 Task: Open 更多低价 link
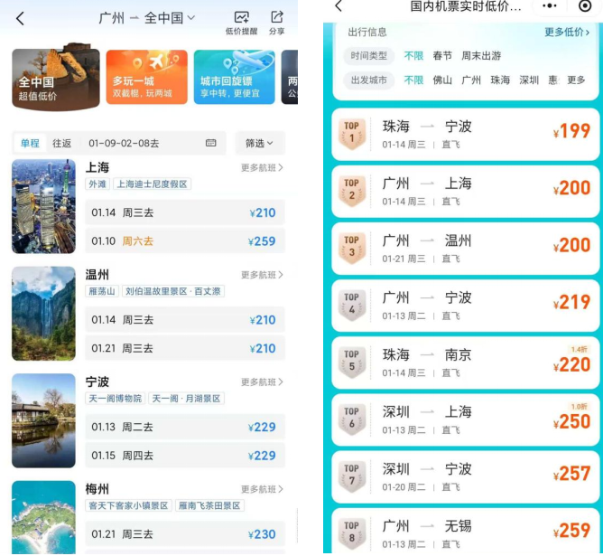point(567,32)
